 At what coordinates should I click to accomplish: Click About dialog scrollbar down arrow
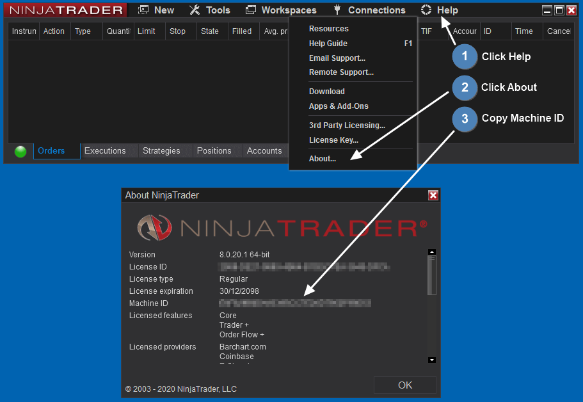click(x=432, y=360)
